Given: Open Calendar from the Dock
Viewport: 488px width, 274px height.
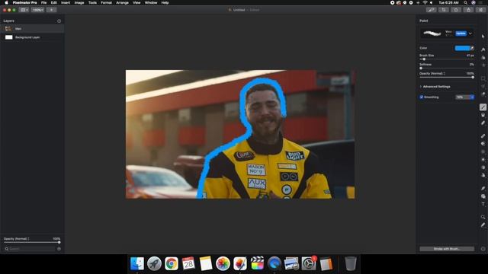Looking at the screenshot, I should [188, 264].
